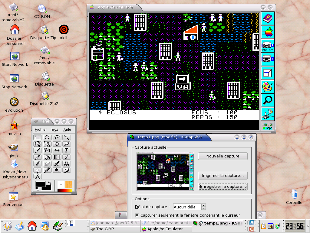Select the Pencil tool in GIMP
The width and height of the screenshot is (310, 233).
click(66, 157)
